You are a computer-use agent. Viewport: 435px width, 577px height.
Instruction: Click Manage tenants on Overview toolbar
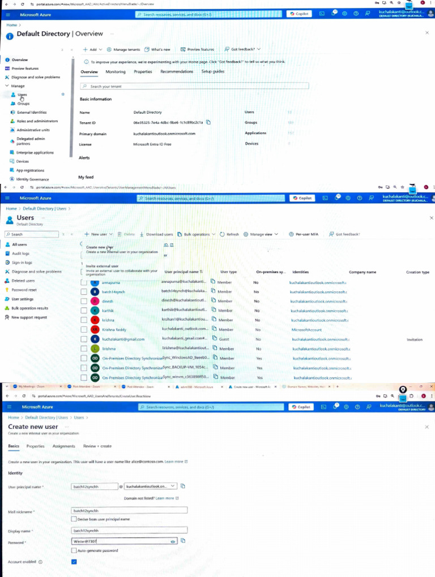pos(123,49)
